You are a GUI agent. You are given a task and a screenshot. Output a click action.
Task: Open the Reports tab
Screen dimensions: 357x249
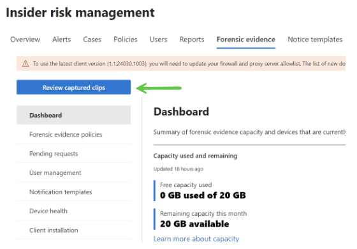pos(192,40)
